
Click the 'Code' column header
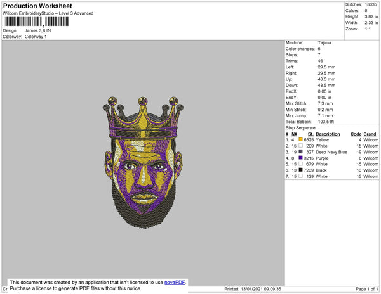point(356,134)
